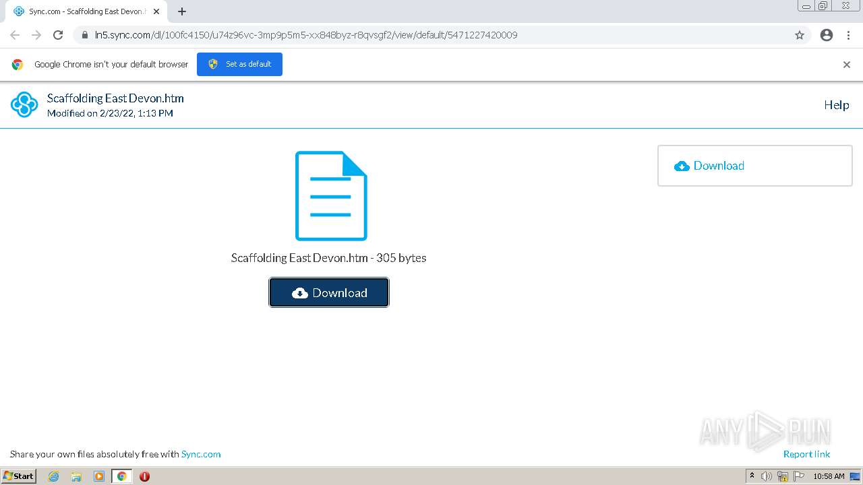The height and width of the screenshot is (485, 863).
Task: Click the Download option in the right-hand panel
Action: click(709, 166)
